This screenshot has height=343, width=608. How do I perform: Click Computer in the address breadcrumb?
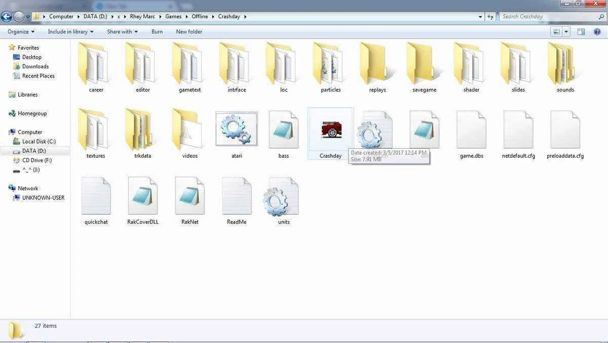click(61, 16)
